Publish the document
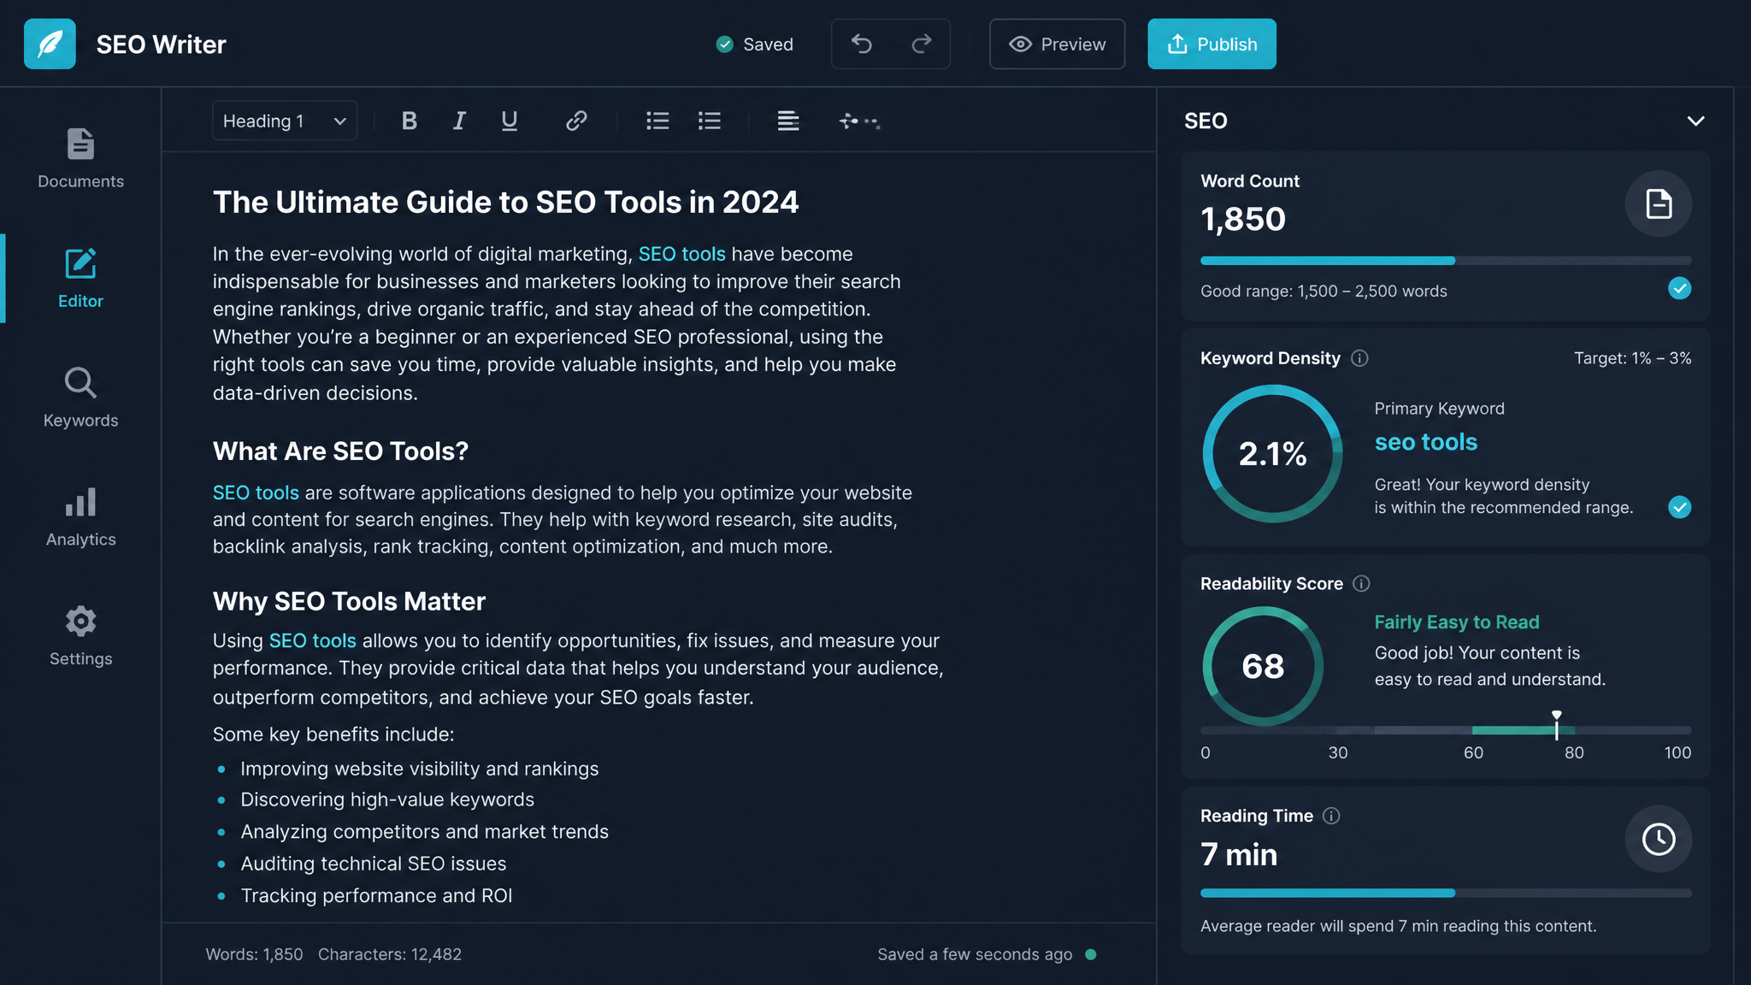Screen dimensions: 1751x985 tap(1212, 44)
